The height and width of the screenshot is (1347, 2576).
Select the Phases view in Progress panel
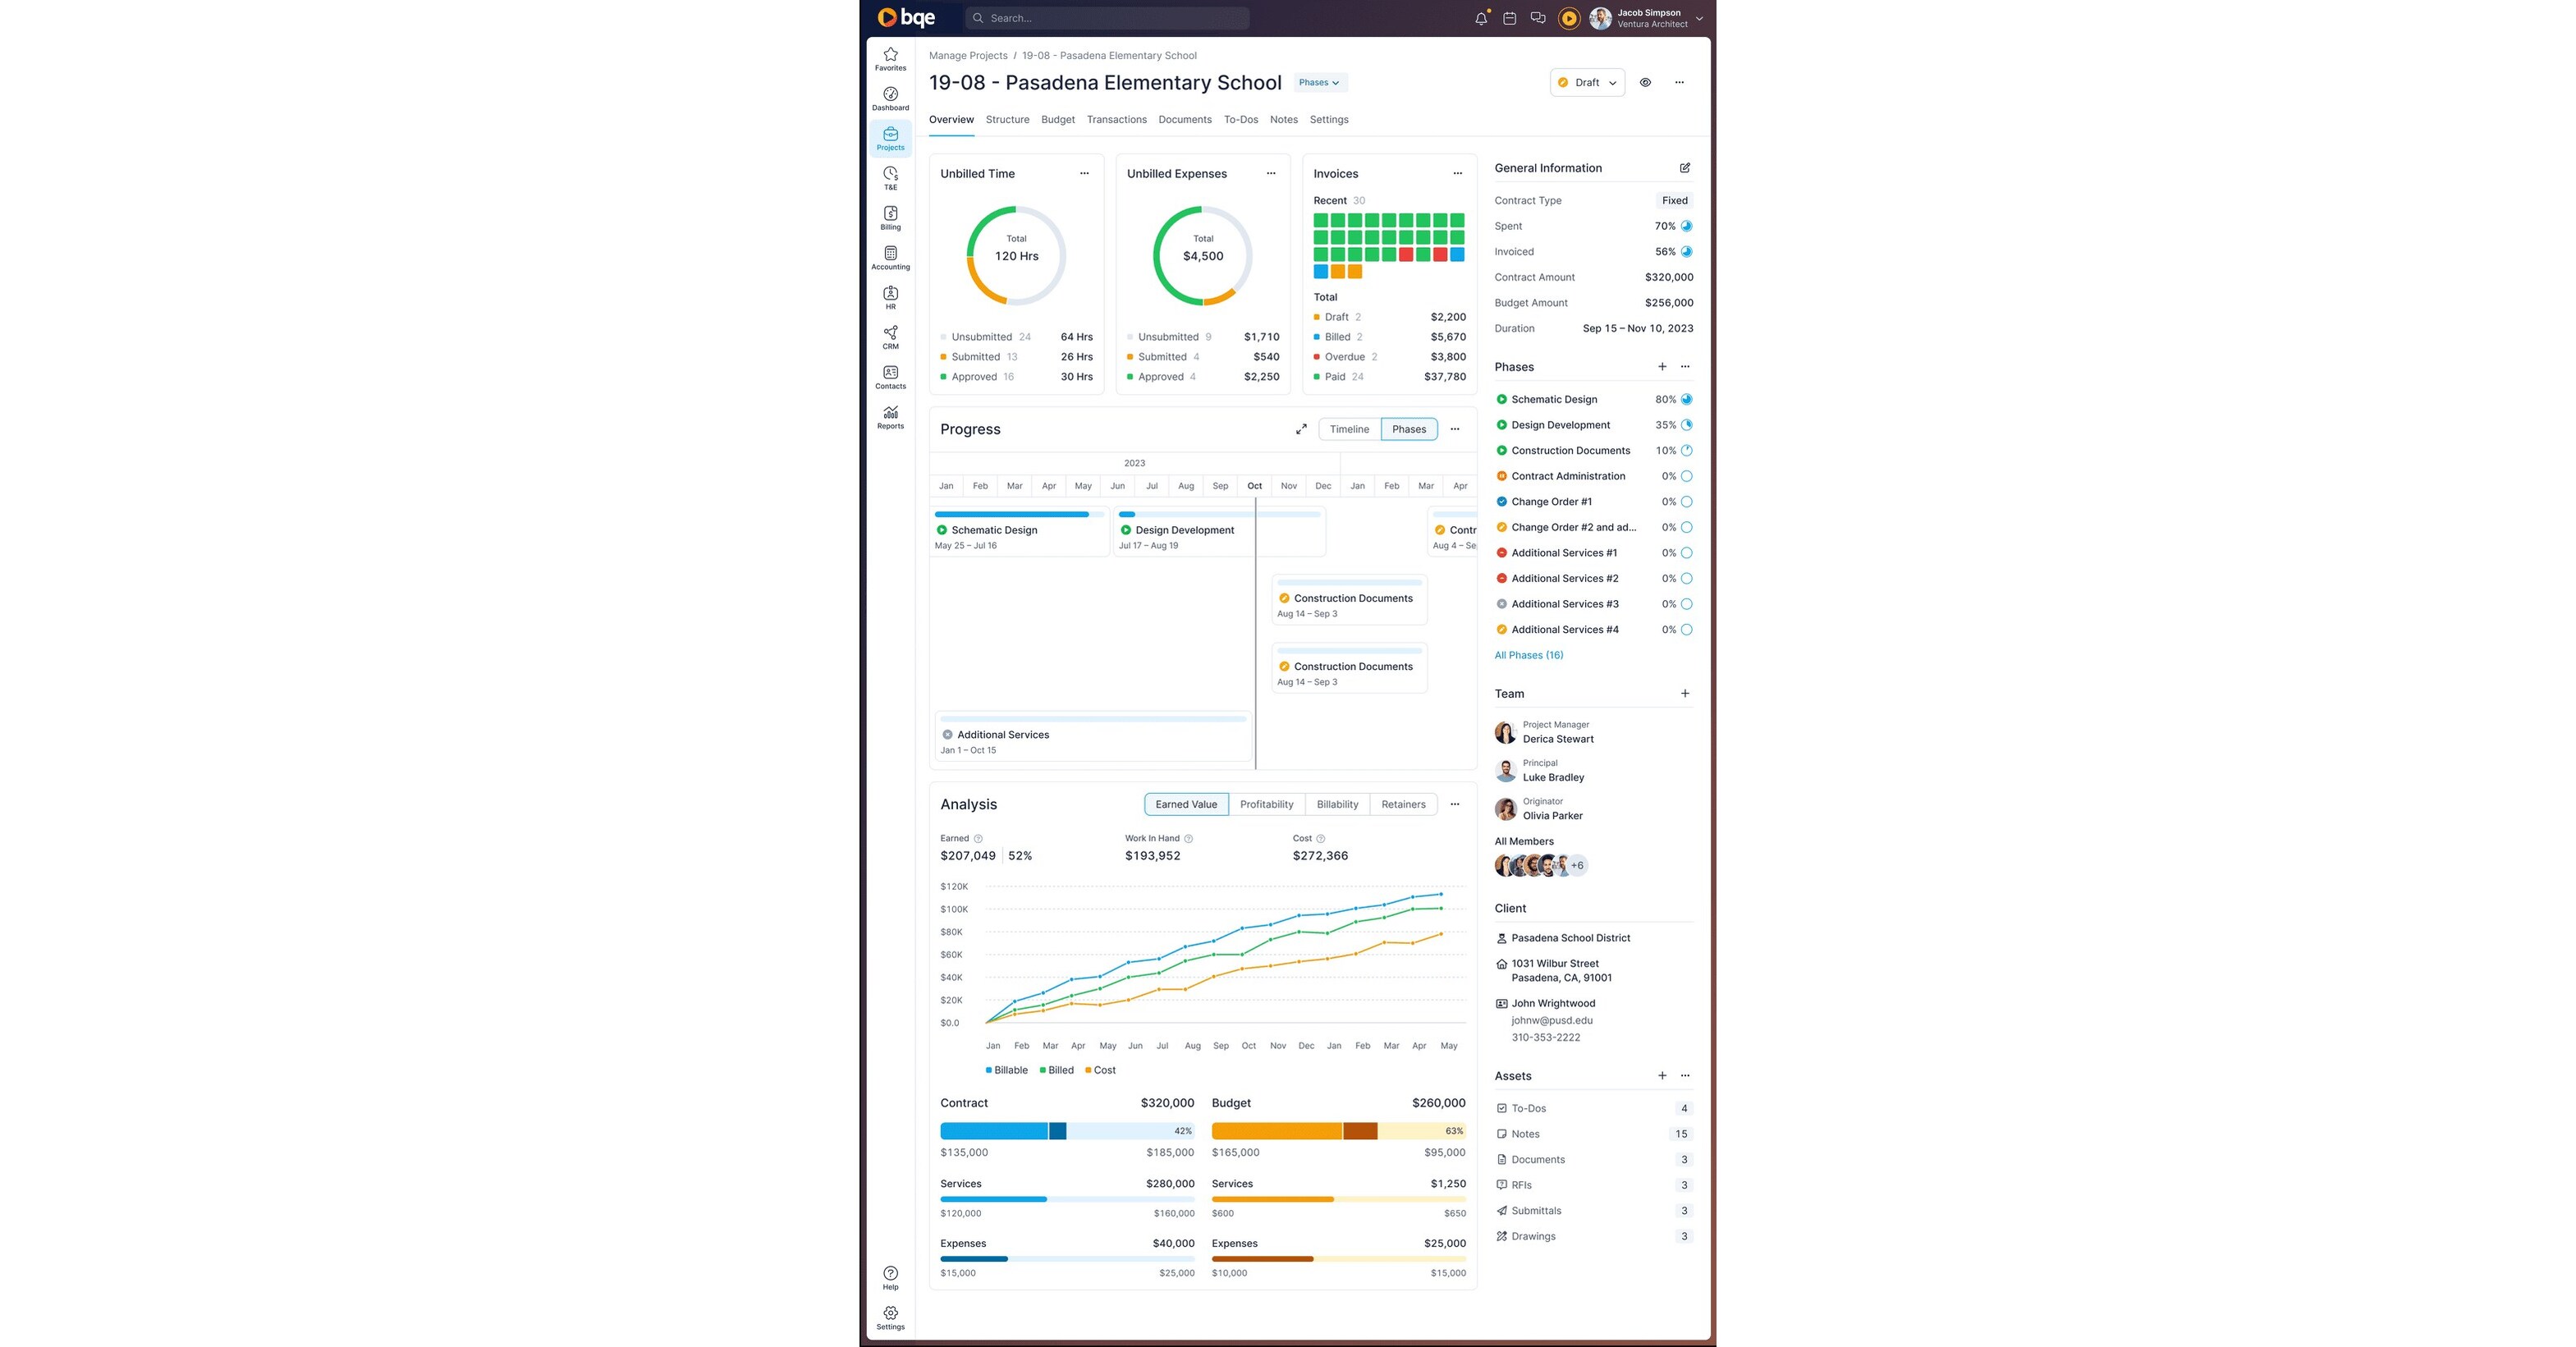1409,428
